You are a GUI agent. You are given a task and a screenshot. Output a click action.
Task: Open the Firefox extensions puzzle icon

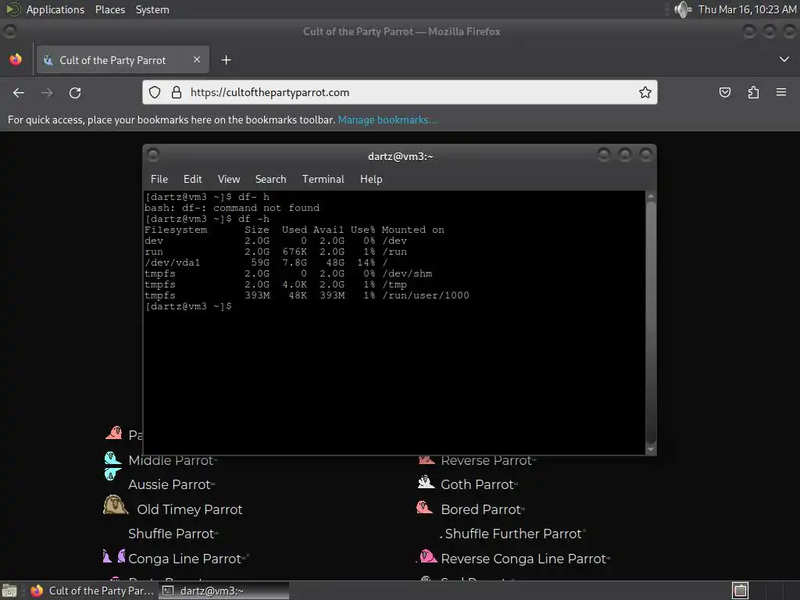pos(753,92)
